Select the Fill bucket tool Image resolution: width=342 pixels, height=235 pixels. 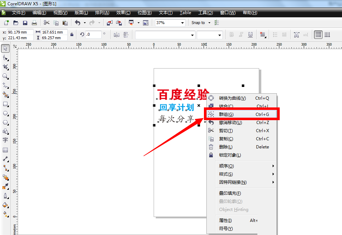tap(5, 205)
